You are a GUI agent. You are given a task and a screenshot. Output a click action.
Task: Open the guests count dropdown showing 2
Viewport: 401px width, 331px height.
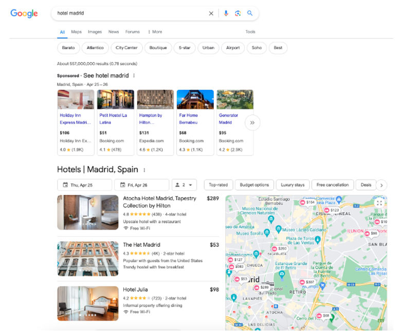[184, 185]
